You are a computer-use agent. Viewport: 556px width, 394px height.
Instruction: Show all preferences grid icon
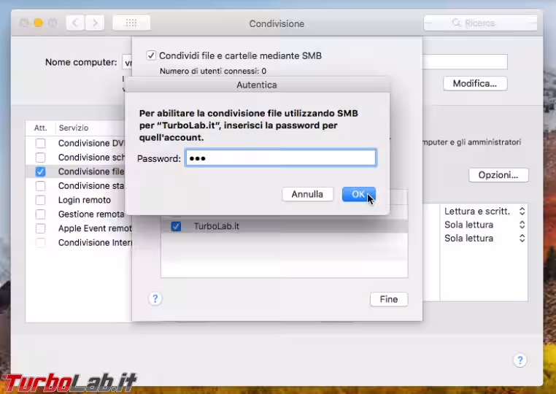tap(131, 23)
